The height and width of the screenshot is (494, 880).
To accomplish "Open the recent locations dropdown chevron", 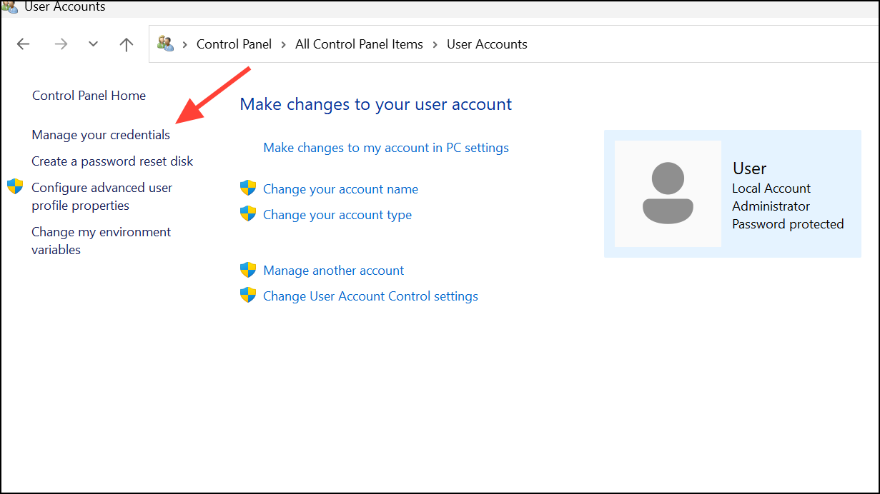I will (93, 44).
